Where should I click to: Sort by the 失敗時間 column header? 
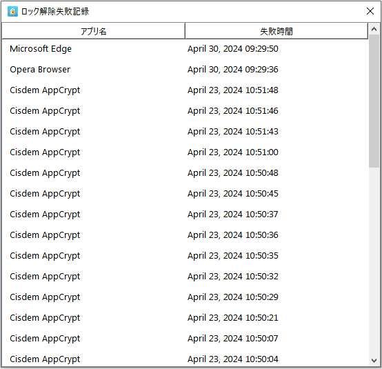277,31
